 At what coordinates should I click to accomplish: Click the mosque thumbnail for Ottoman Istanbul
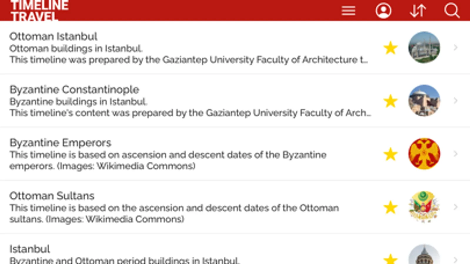[424, 47]
